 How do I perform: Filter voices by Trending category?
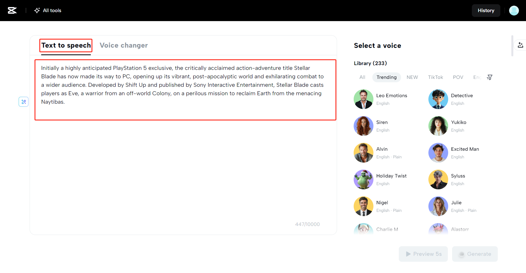pos(386,77)
